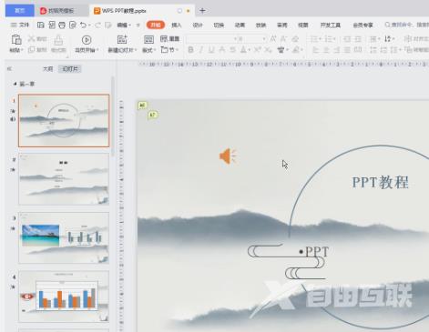Click the Print icon in quick toolbar
Viewport: 429px width, 332px height.
[x=62, y=25]
